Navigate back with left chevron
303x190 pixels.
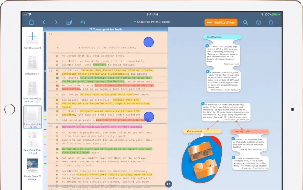(44, 22)
